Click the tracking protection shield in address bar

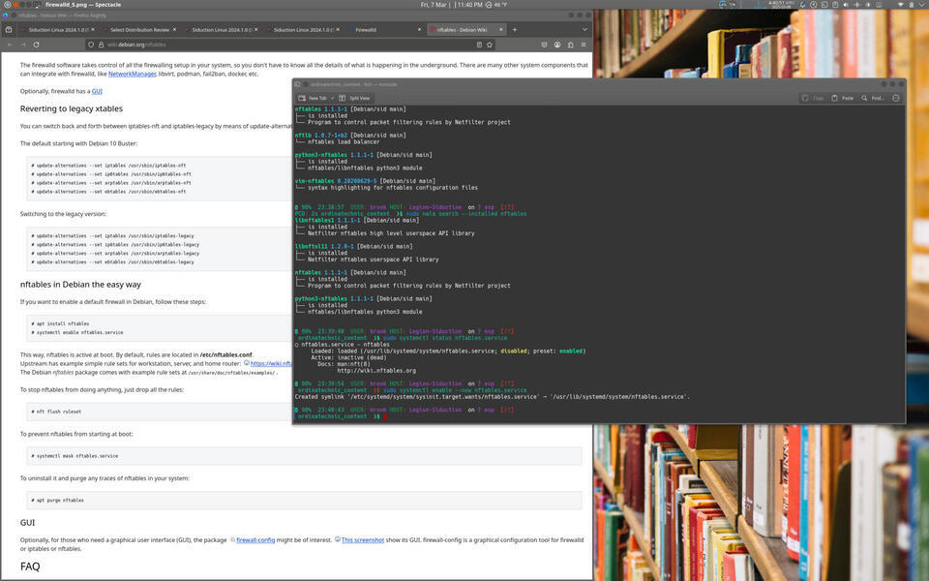click(x=91, y=45)
